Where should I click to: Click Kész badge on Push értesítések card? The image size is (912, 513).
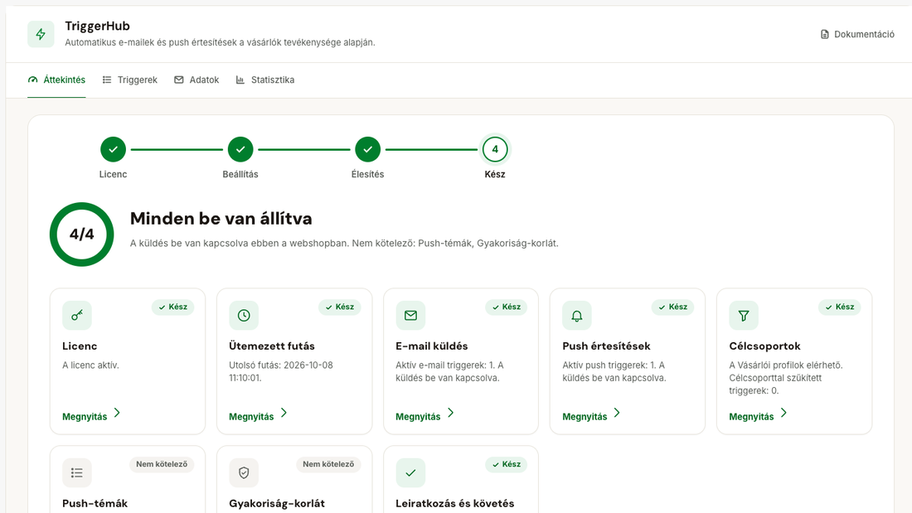[x=673, y=307]
